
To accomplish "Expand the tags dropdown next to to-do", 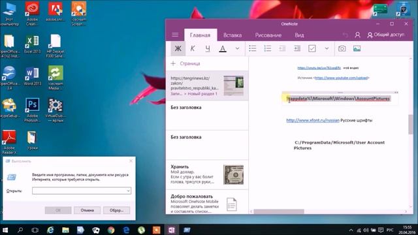I will point(327,48).
